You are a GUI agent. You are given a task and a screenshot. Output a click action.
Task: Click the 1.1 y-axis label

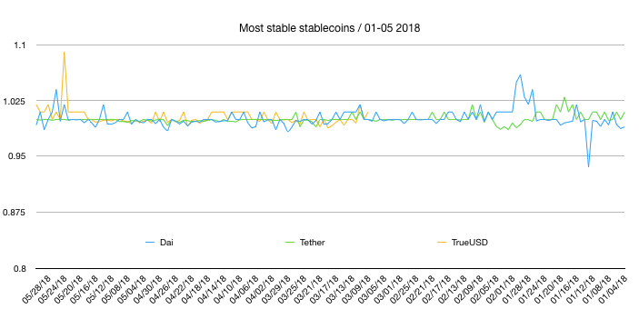pos(20,45)
